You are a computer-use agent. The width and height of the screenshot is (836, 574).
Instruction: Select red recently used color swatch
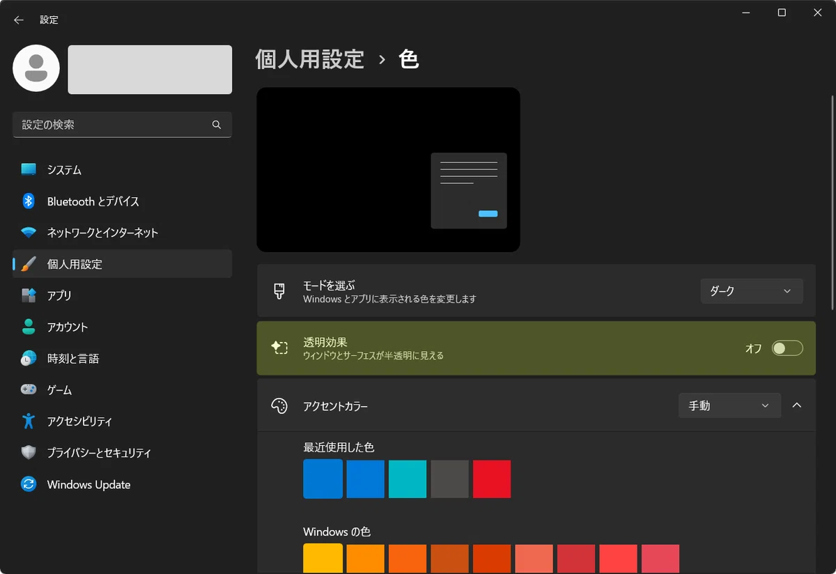pyautogui.click(x=492, y=479)
